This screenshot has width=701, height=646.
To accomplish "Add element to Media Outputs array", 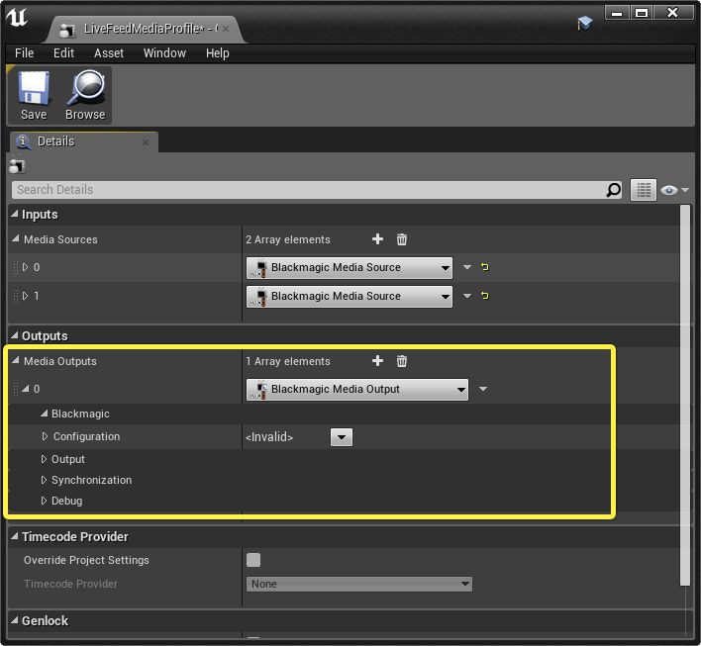I will tap(377, 361).
